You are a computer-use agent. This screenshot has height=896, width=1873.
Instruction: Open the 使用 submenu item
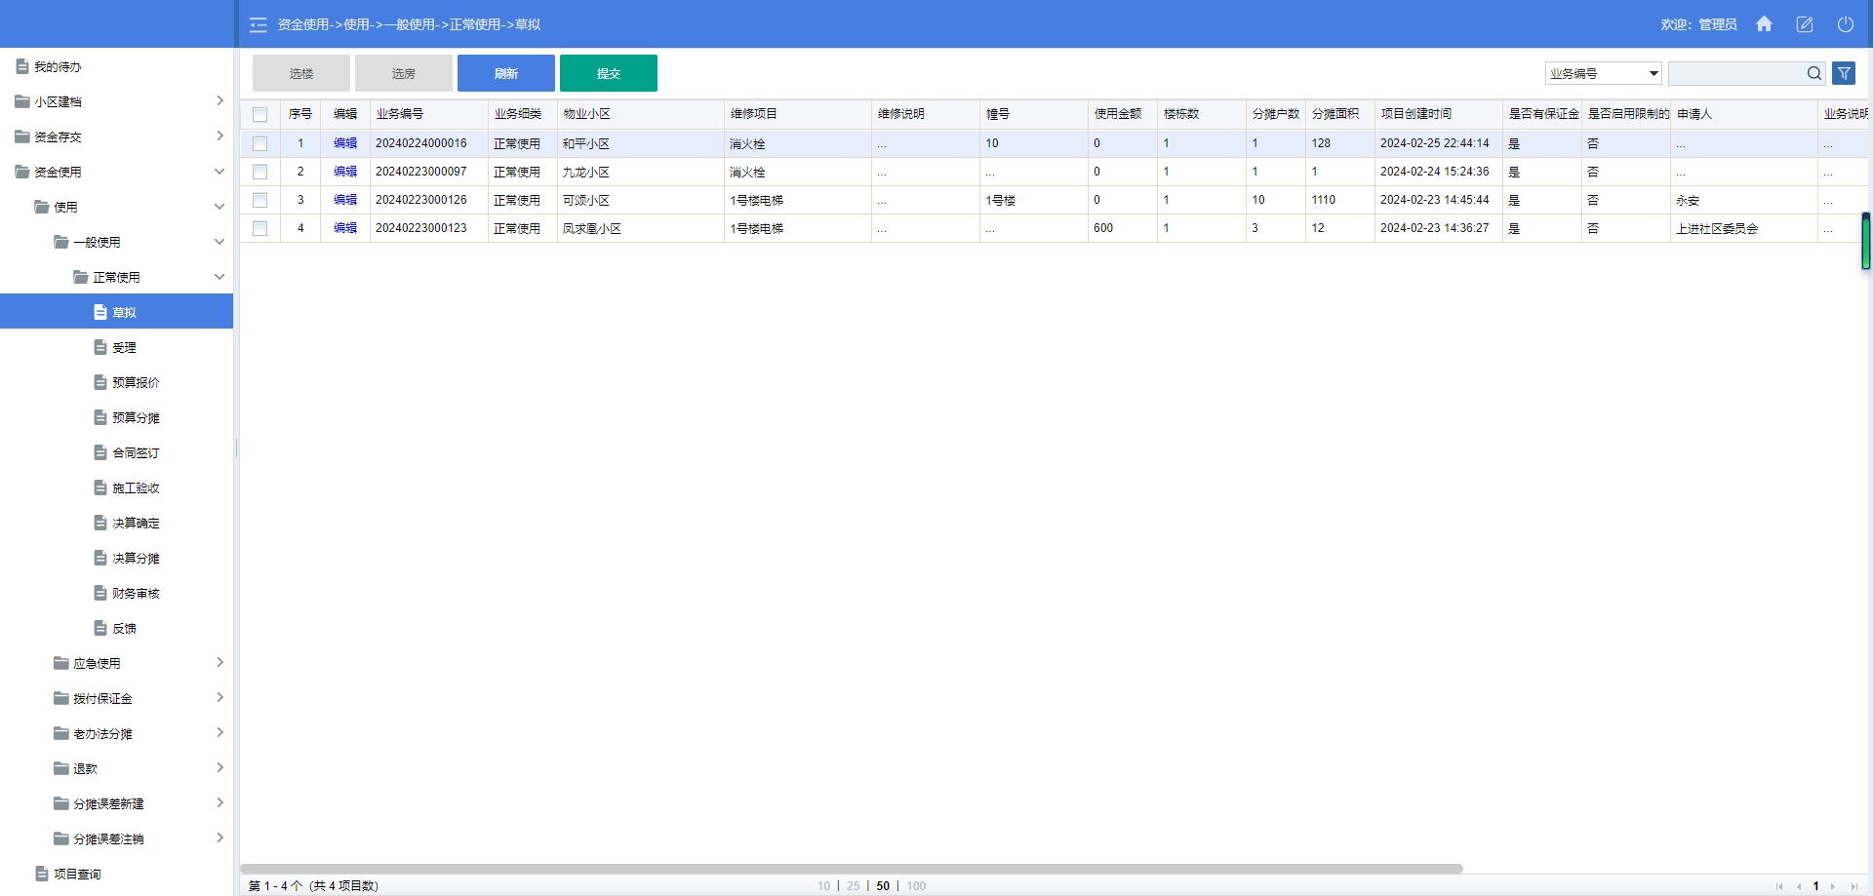(x=117, y=207)
